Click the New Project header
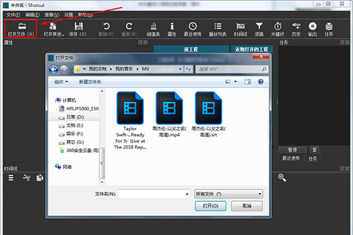 coord(191,49)
